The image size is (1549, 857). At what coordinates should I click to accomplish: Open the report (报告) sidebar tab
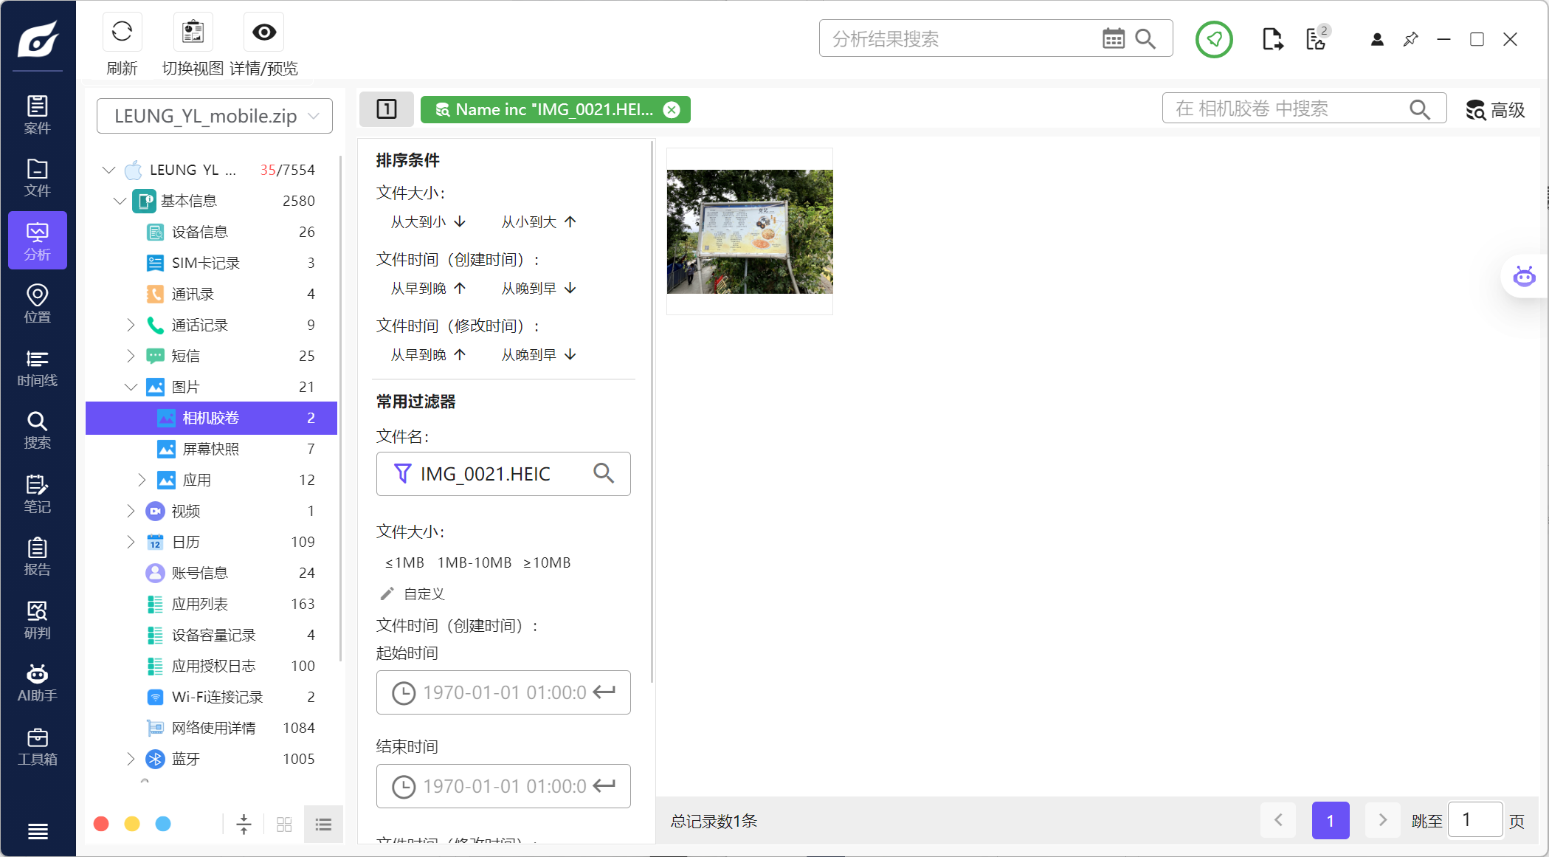(37, 557)
